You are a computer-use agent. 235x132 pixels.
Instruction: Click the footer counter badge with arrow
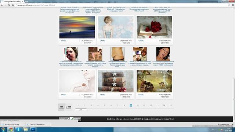tap(64, 119)
